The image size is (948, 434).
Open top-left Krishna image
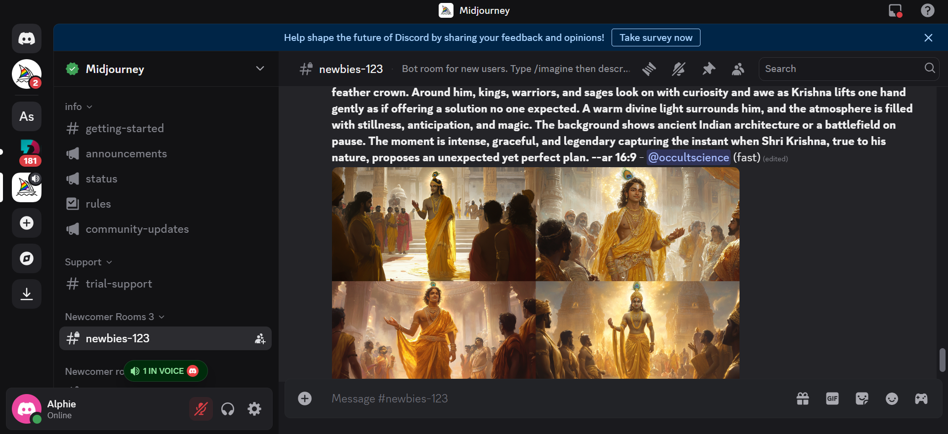tap(433, 224)
